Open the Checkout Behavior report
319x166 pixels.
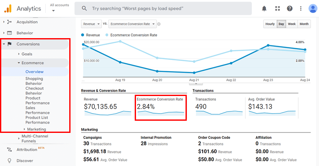click(34, 91)
